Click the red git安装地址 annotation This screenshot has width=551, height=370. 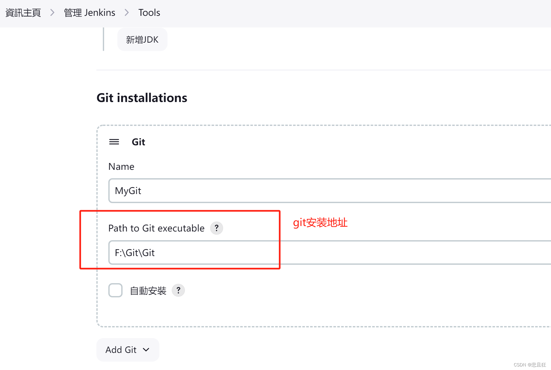320,223
